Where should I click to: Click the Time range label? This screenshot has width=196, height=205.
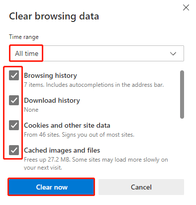24,37
